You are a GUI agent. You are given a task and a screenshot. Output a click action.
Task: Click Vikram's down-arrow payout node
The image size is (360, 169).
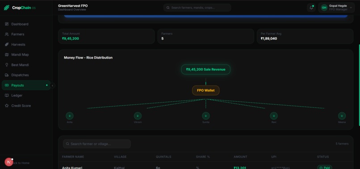[x=138, y=116]
